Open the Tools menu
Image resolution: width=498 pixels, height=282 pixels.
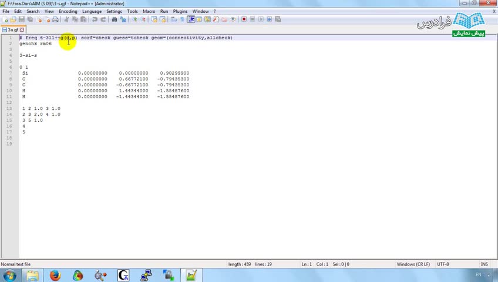coord(132,11)
